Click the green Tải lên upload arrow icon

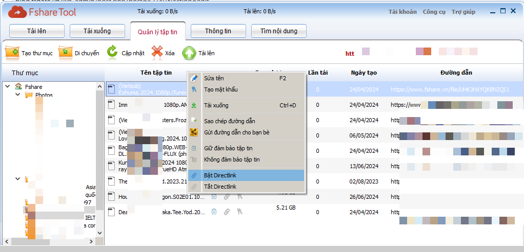click(x=189, y=53)
